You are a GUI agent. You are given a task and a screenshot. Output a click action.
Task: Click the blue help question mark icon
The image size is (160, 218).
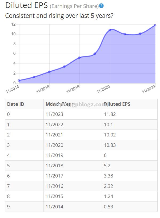101,6
